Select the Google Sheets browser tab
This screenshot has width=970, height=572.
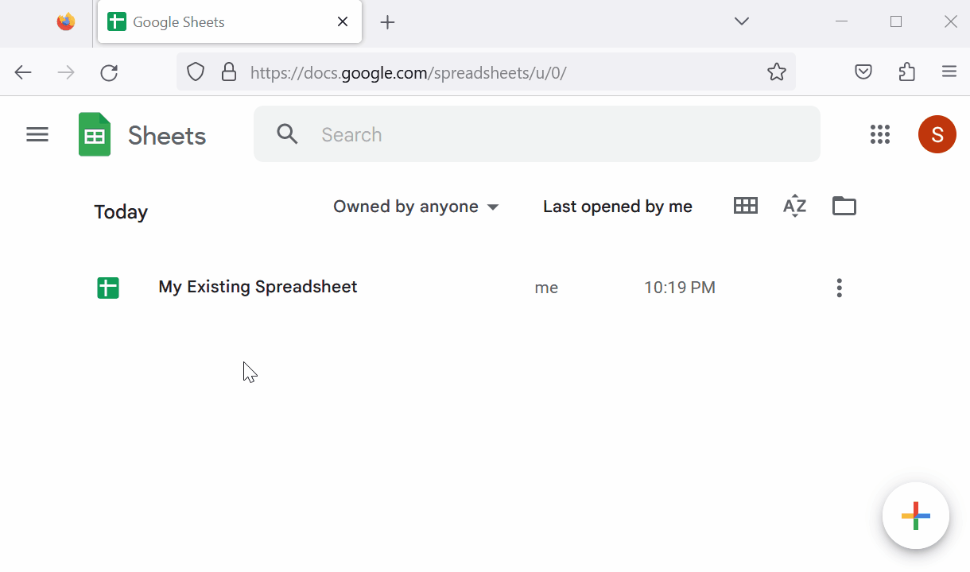tap(230, 22)
